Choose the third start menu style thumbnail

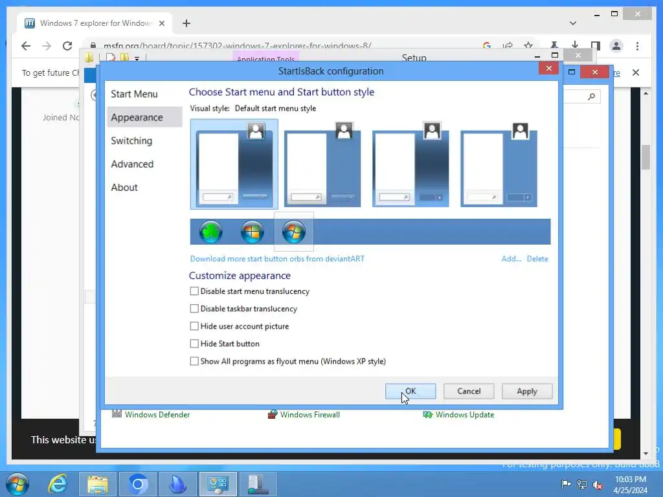pos(410,164)
